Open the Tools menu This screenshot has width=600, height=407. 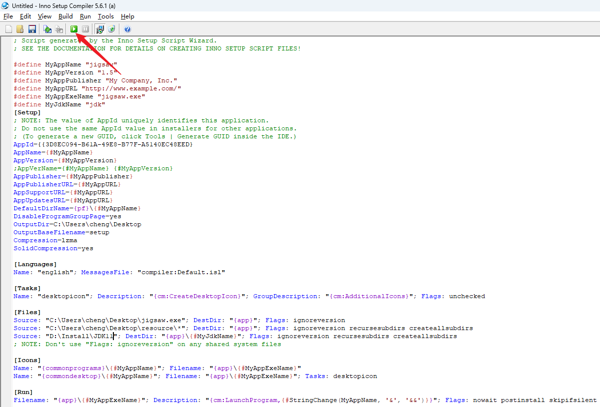pyautogui.click(x=106, y=16)
